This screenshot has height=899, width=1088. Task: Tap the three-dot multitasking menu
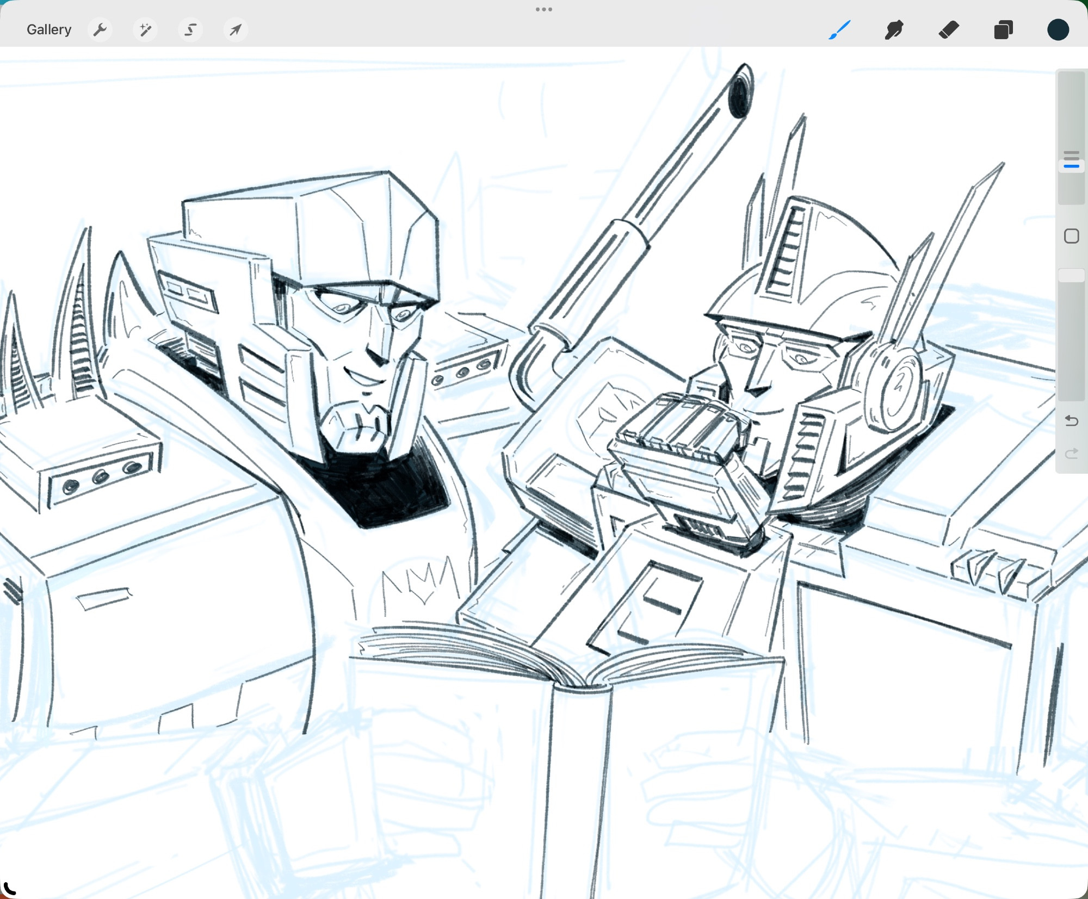(544, 9)
